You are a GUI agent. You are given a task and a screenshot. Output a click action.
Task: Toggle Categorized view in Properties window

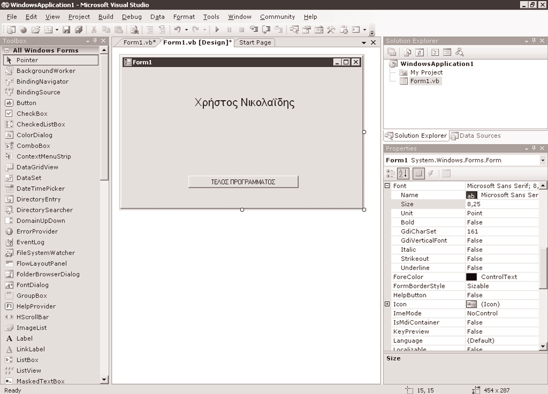point(390,174)
